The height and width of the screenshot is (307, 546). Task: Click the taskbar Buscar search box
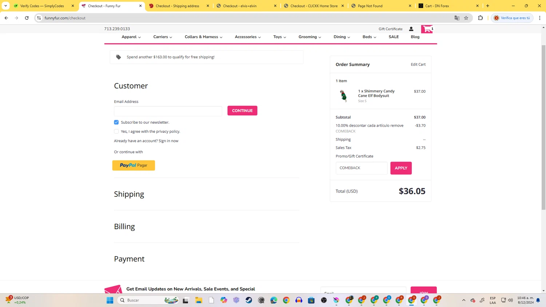coord(149,300)
